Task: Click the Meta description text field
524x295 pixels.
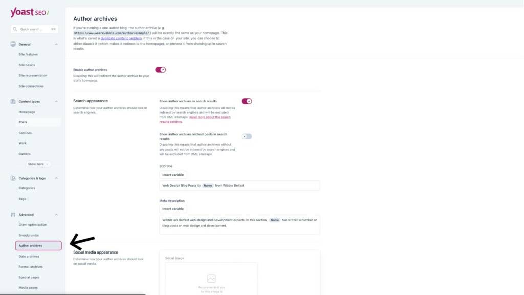Action: 239,225
